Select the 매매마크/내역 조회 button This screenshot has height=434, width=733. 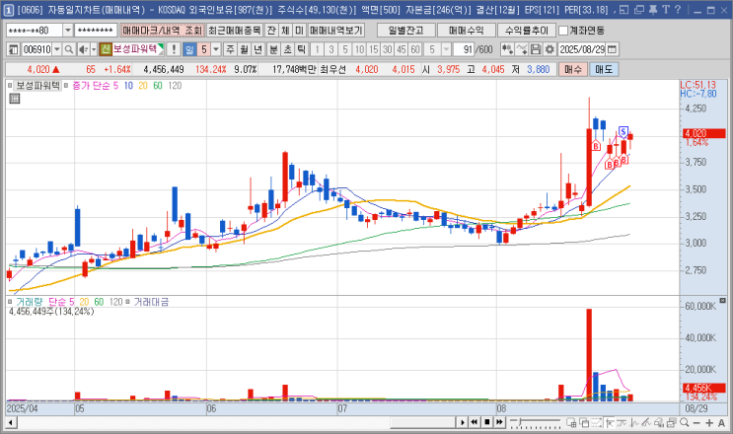click(162, 31)
